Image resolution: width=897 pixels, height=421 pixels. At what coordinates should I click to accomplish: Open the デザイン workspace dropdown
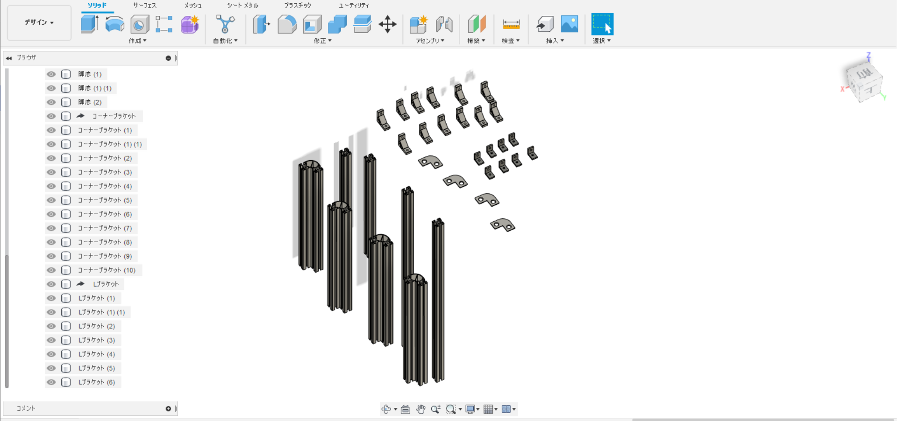pyautogui.click(x=39, y=22)
